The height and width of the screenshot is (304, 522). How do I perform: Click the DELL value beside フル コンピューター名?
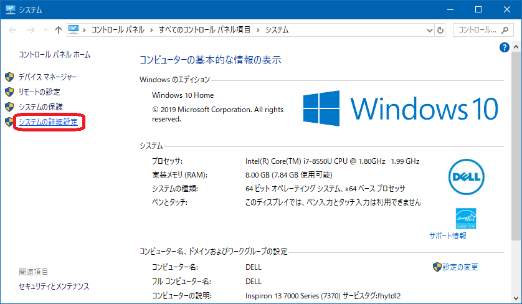click(x=254, y=282)
